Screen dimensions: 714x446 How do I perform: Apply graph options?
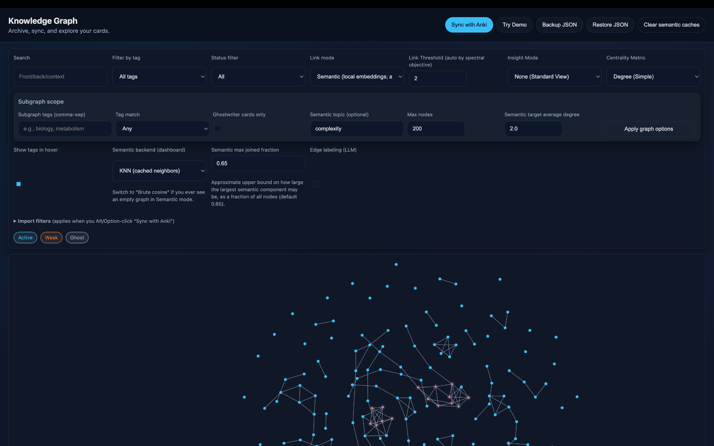pyautogui.click(x=648, y=129)
